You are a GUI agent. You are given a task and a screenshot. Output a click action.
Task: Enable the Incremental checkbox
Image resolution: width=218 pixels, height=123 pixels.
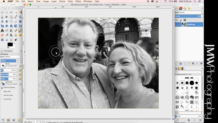(x=2, y=99)
